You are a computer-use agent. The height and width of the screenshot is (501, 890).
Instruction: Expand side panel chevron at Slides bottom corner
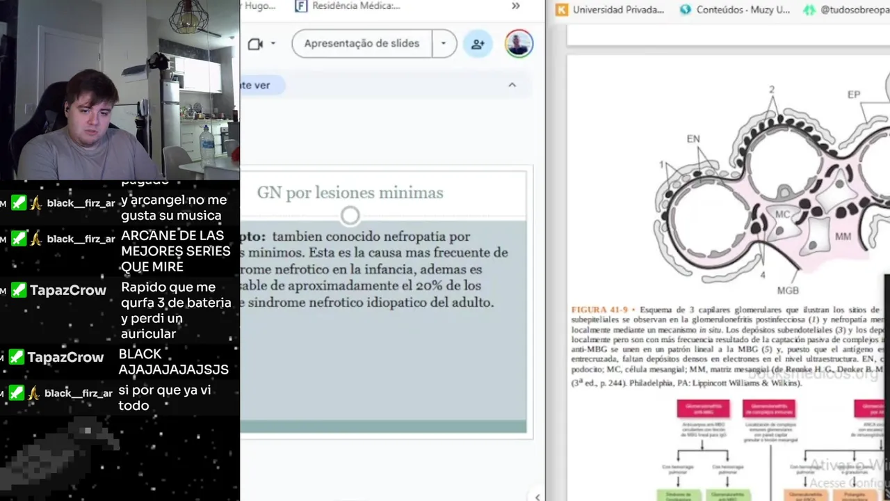(537, 496)
